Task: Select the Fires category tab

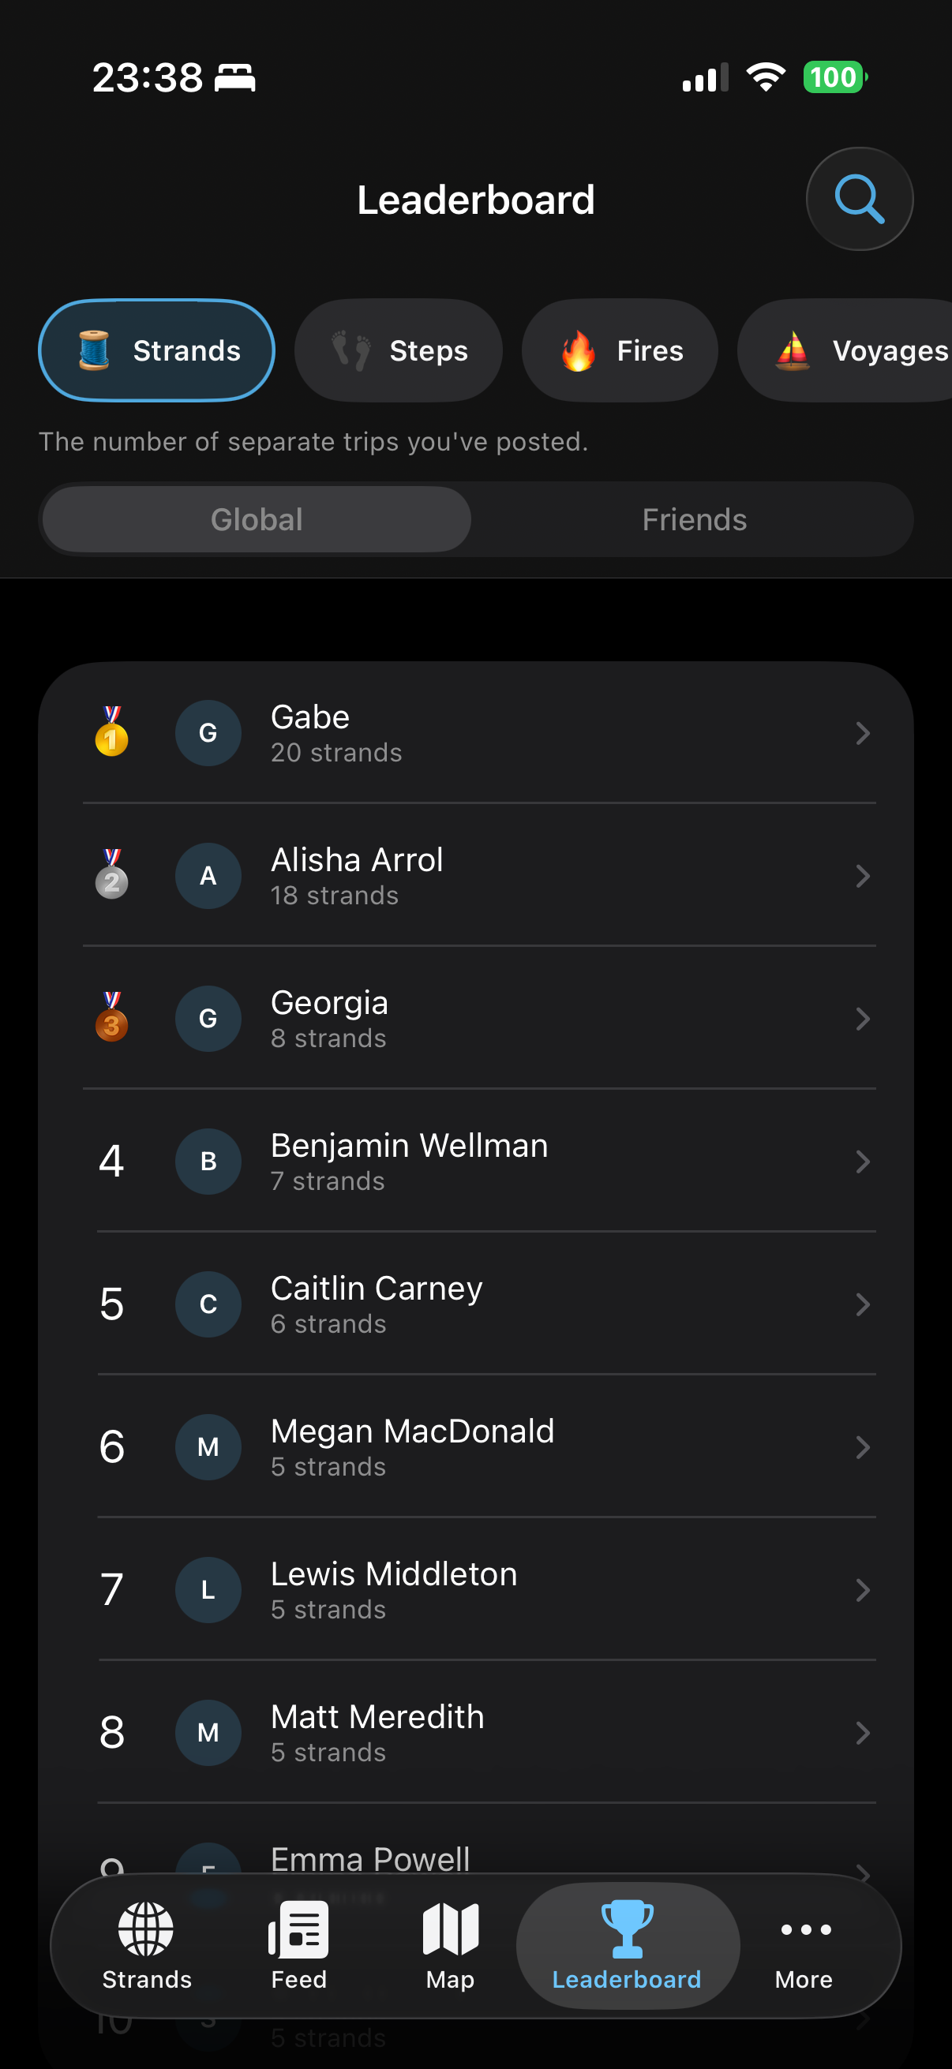Action: [x=620, y=350]
